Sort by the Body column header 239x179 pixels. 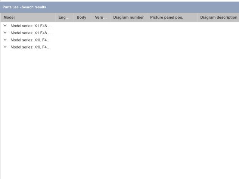pos(81,18)
